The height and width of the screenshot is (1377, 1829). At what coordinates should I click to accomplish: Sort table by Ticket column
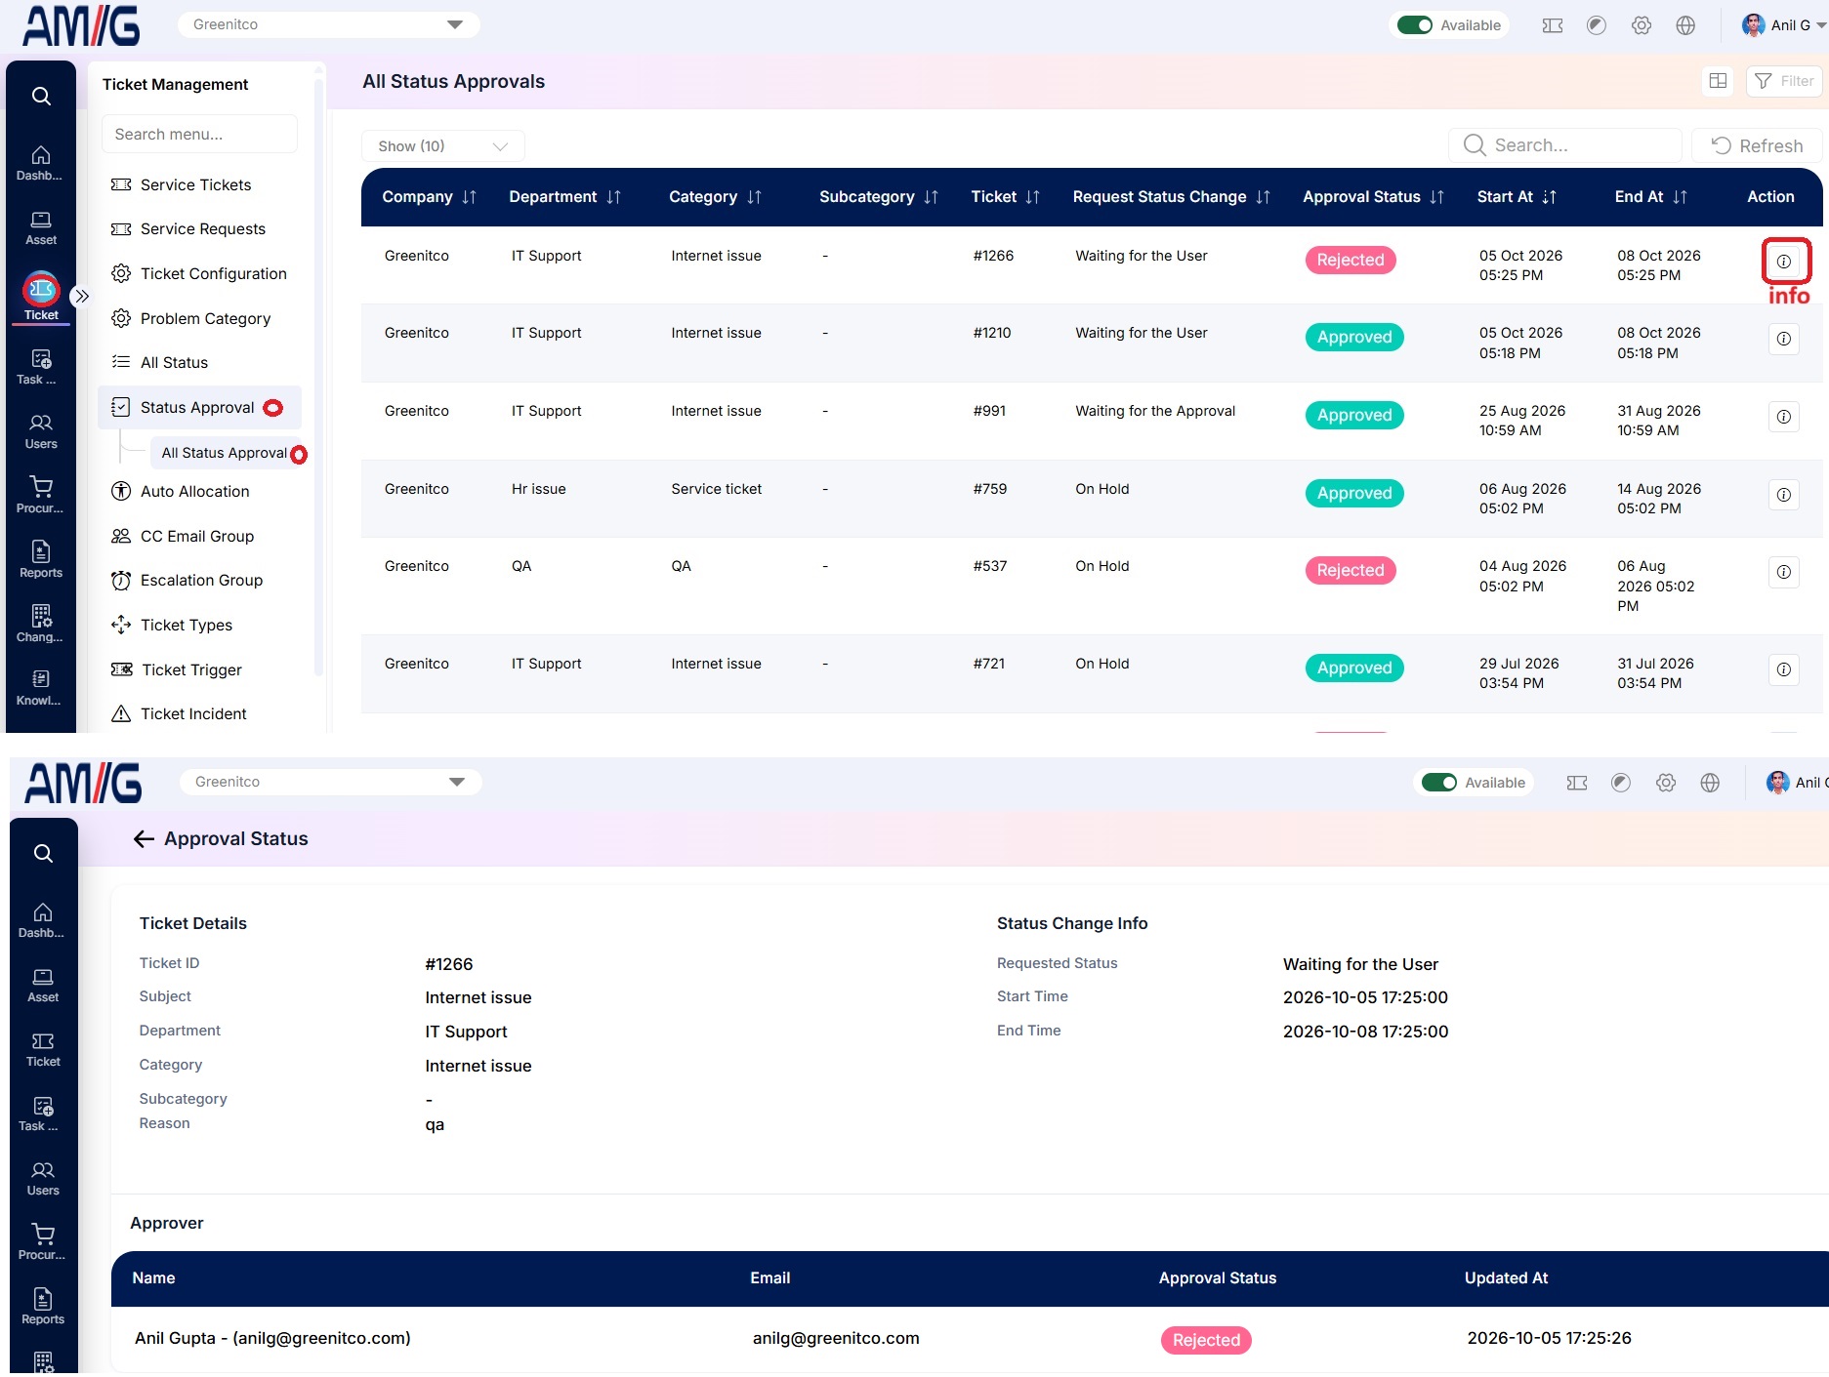coord(1032,197)
